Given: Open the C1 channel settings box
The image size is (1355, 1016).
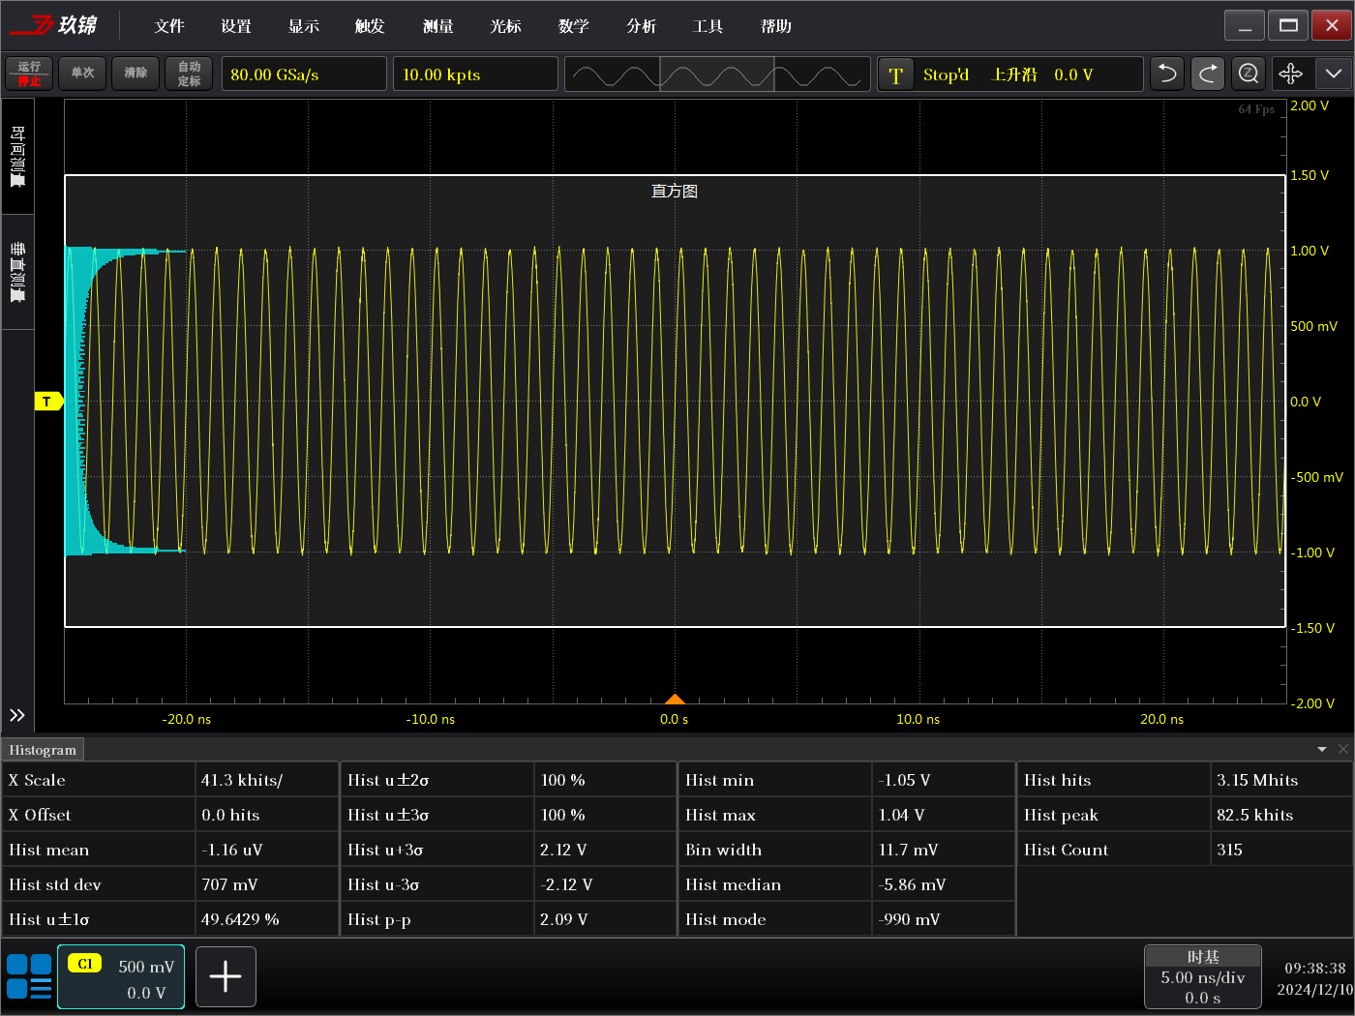Looking at the screenshot, I should click(121, 977).
